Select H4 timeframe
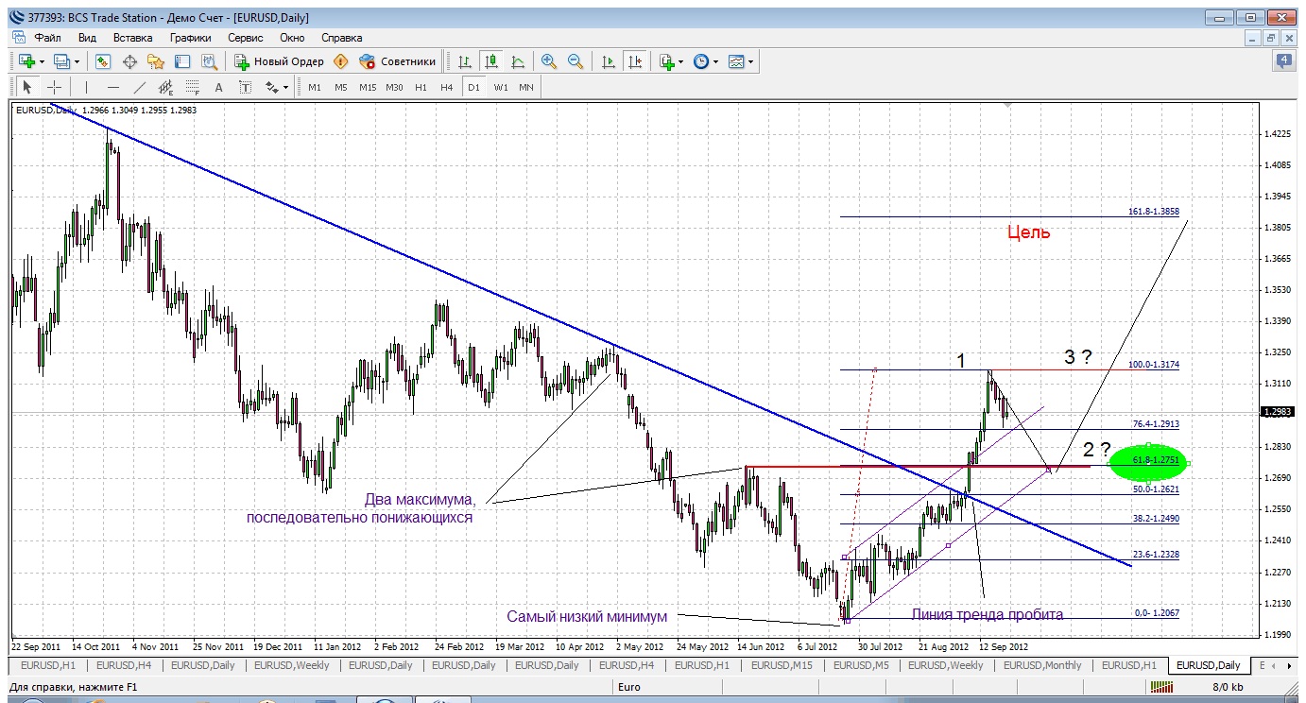Viewport: 1306px width, 703px height. coord(446,87)
